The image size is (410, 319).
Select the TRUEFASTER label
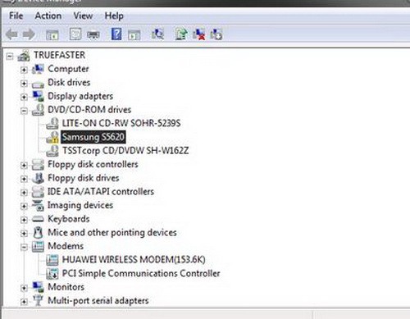pos(59,55)
